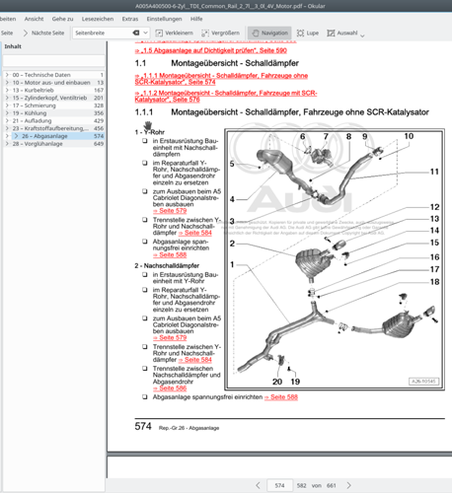
Task: Open the Ansicht menu
Action: (x=34, y=19)
